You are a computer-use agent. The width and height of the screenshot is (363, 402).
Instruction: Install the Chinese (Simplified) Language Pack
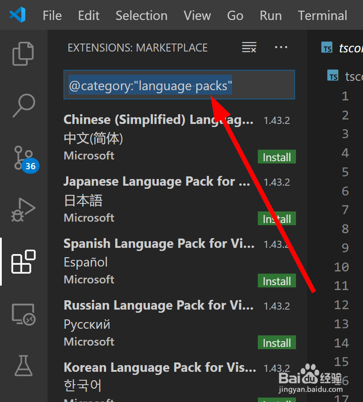276,157
